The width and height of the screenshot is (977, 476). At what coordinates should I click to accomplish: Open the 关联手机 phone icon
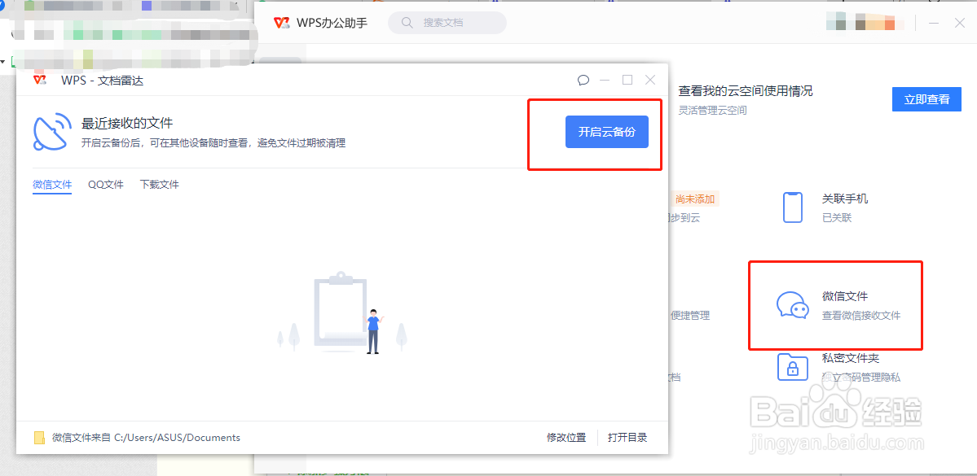click(x=792, y=207)
